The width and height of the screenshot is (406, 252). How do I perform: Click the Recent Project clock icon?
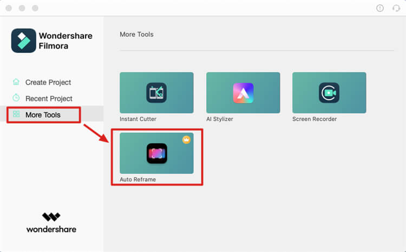(16, 98)
